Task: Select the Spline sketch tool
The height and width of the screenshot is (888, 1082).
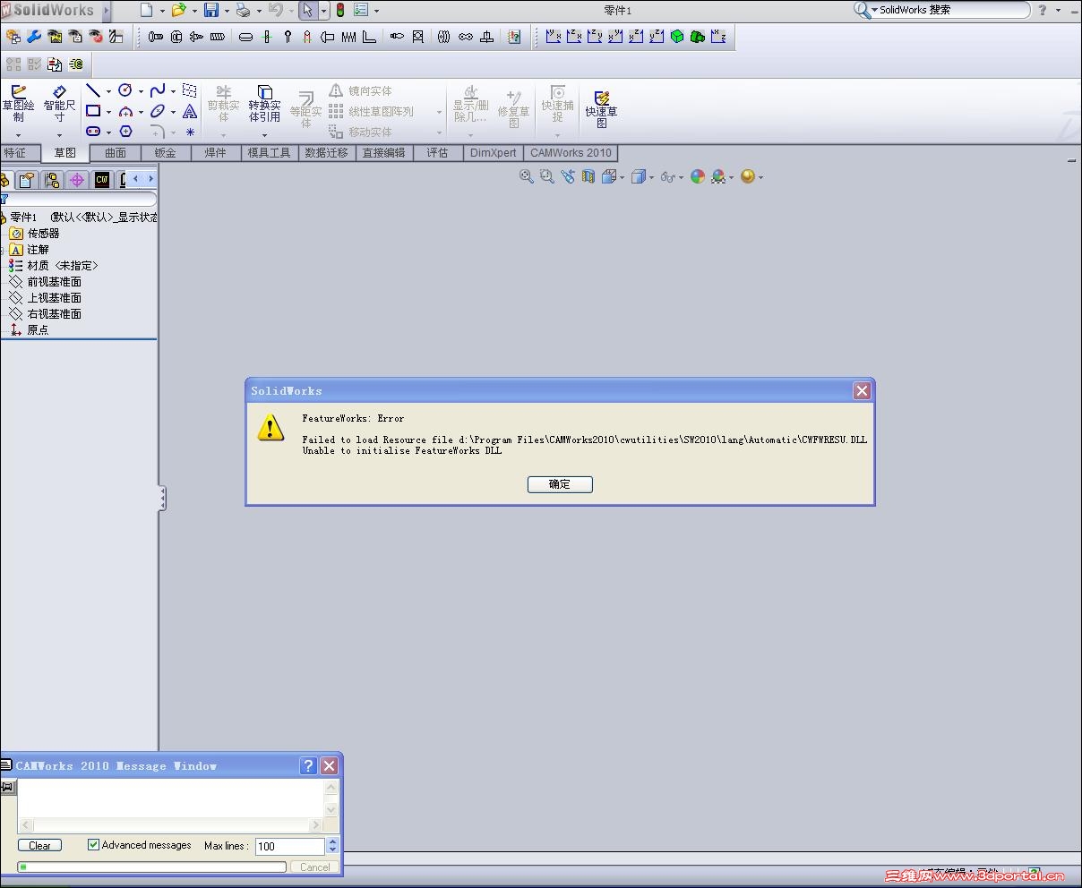Action: [158, 90]
